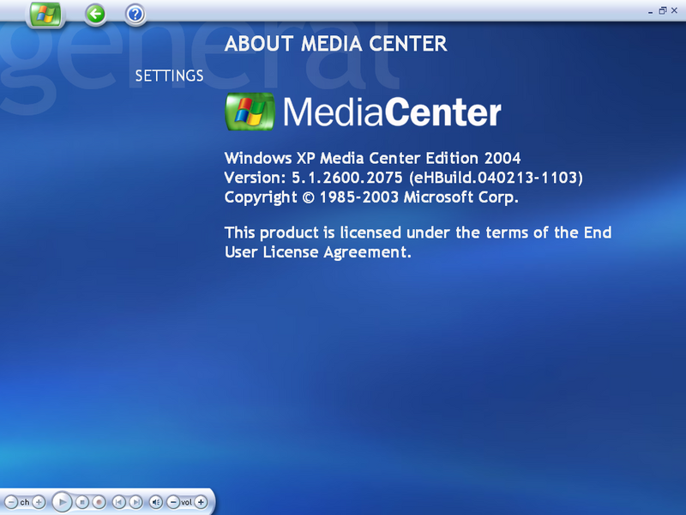The width and height of the screenshot is (686, 515).
Task: Minimize the Media Center window
Action: click(650, 11)
